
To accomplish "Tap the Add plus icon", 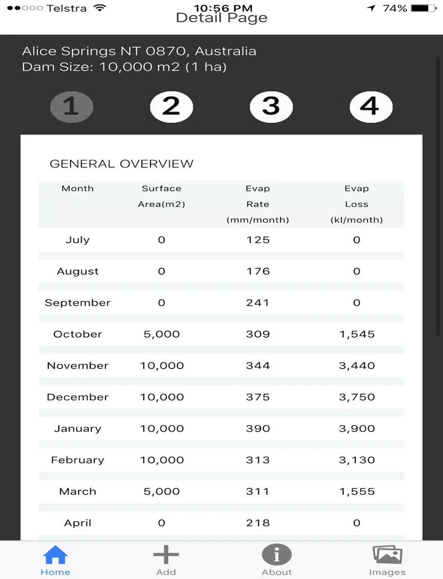I will coord(166,554).
